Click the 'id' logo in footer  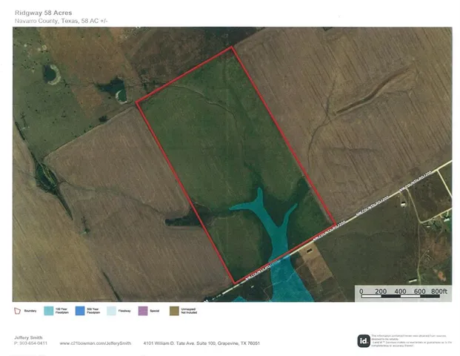[364, 341]
